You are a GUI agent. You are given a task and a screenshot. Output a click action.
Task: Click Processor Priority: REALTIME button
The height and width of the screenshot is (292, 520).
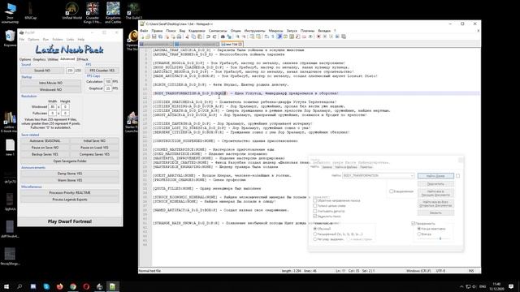70,193
